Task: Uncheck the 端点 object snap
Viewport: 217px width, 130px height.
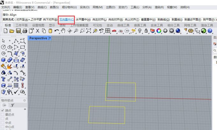Action: point(3,110)
